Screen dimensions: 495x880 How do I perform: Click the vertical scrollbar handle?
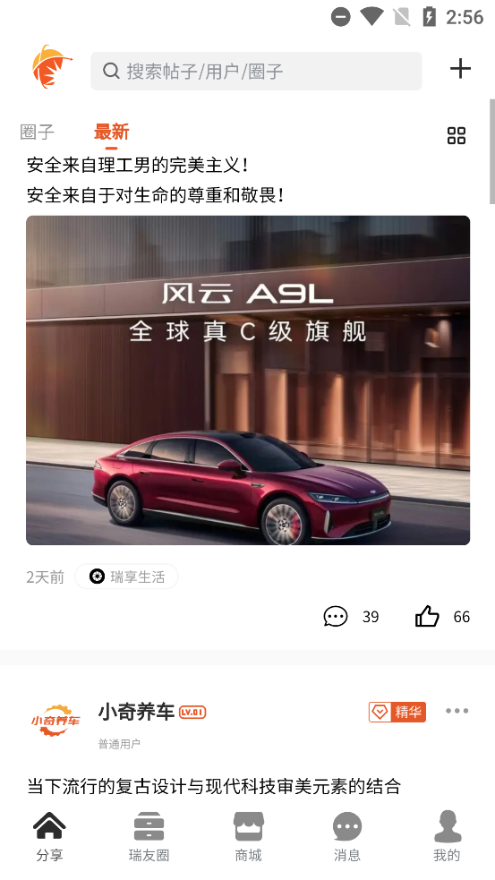[x=491, y=151]
